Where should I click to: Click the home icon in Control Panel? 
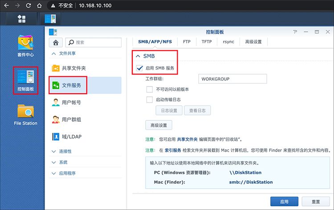[x=56, y=42]
